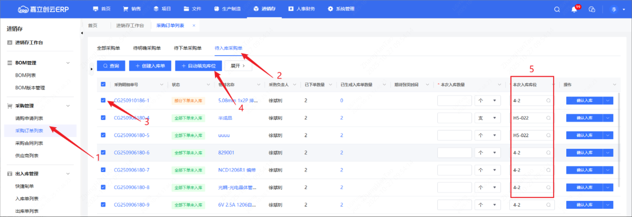Collapse the BOM管理 sidebar section
The height and width of the screenshot is (217, 632).
[x=68, y=63]
